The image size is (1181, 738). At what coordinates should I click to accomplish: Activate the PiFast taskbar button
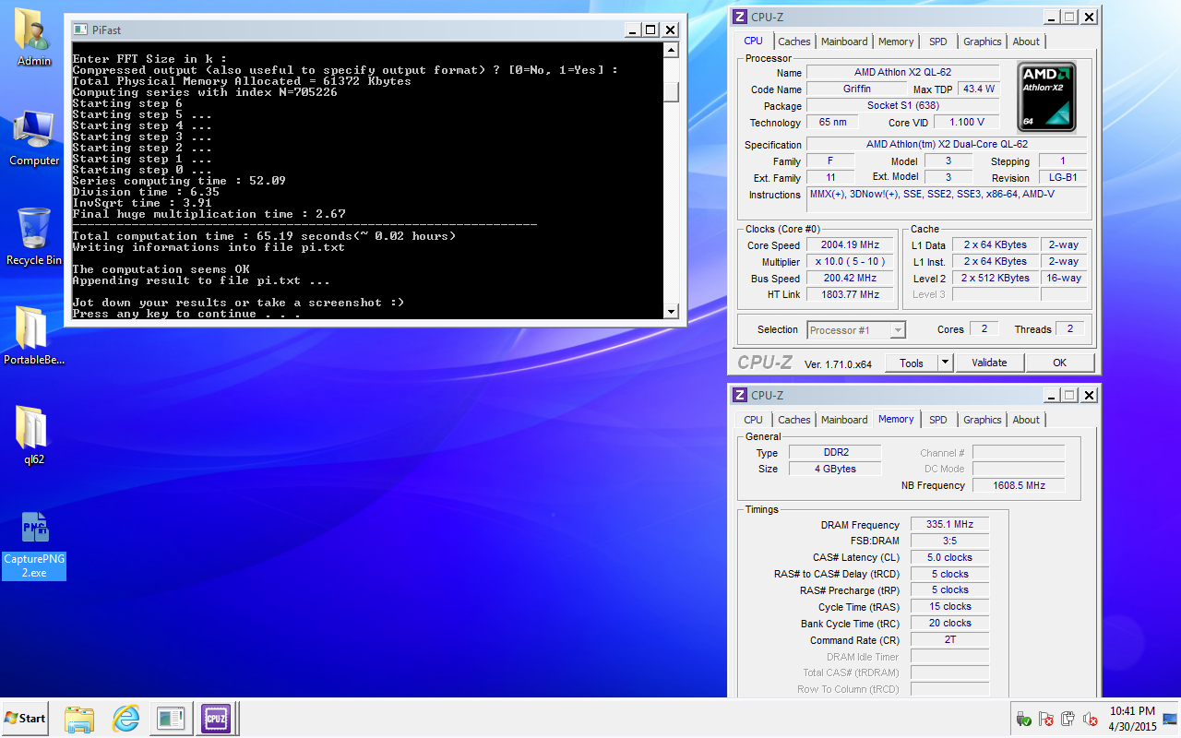(x=172, y=718)
